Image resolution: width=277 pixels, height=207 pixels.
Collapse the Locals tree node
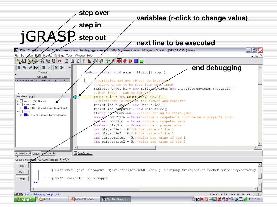click(18, 111)
